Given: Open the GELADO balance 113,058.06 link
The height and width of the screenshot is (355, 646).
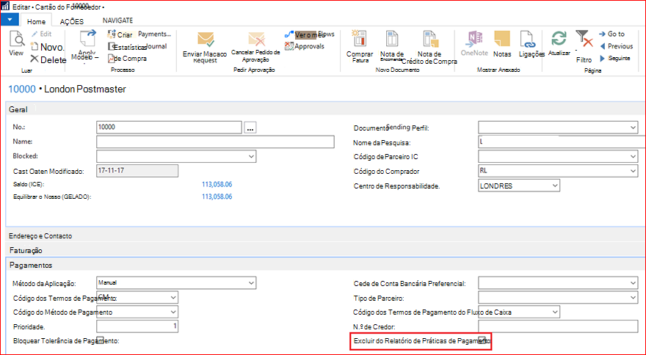Looking at the screenshot, I should click(217, 197).
